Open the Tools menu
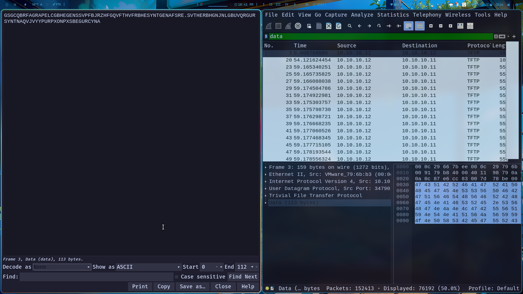Image resolution: width=523 pixels, height=294 pixels. [482, 15]
